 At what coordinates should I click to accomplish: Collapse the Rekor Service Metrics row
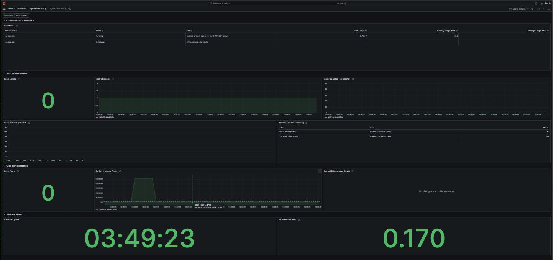coord(16,74)
